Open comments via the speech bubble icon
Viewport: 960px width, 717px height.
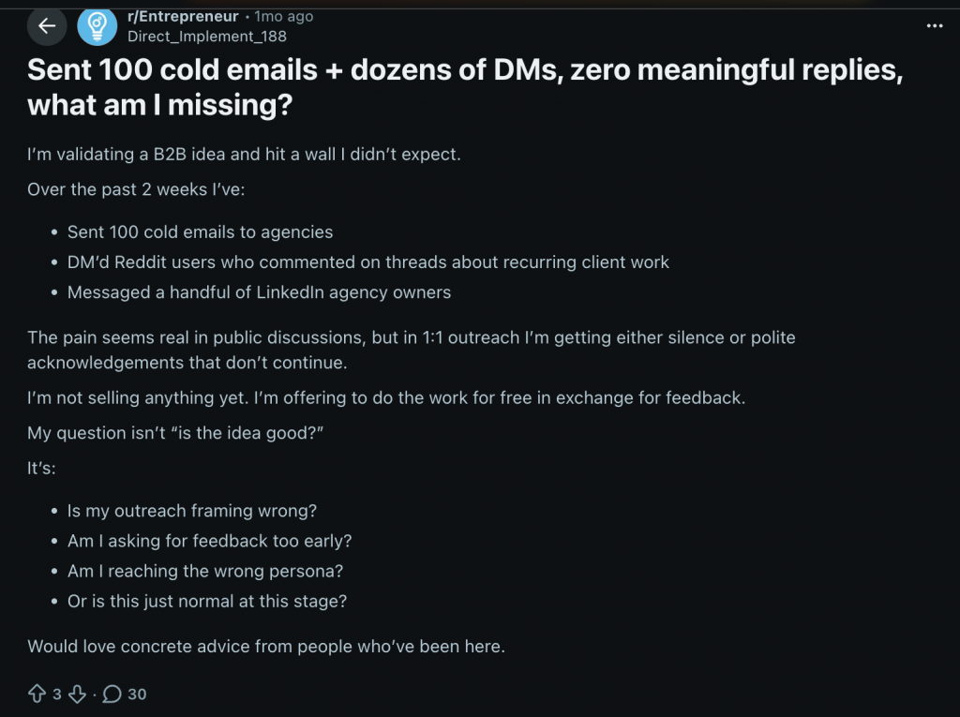click(112, 695)
